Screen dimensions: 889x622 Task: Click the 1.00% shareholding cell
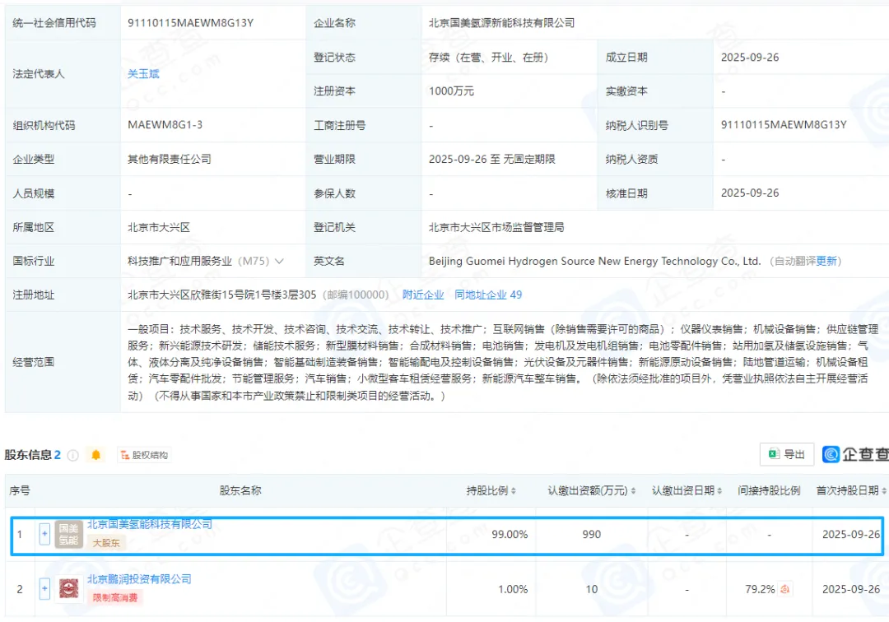pos(513,589)
